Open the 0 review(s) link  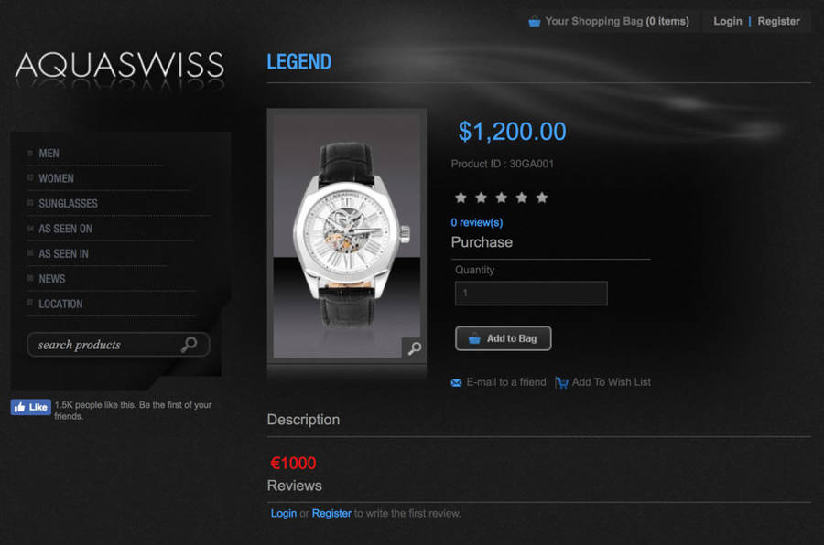(477, 222)
